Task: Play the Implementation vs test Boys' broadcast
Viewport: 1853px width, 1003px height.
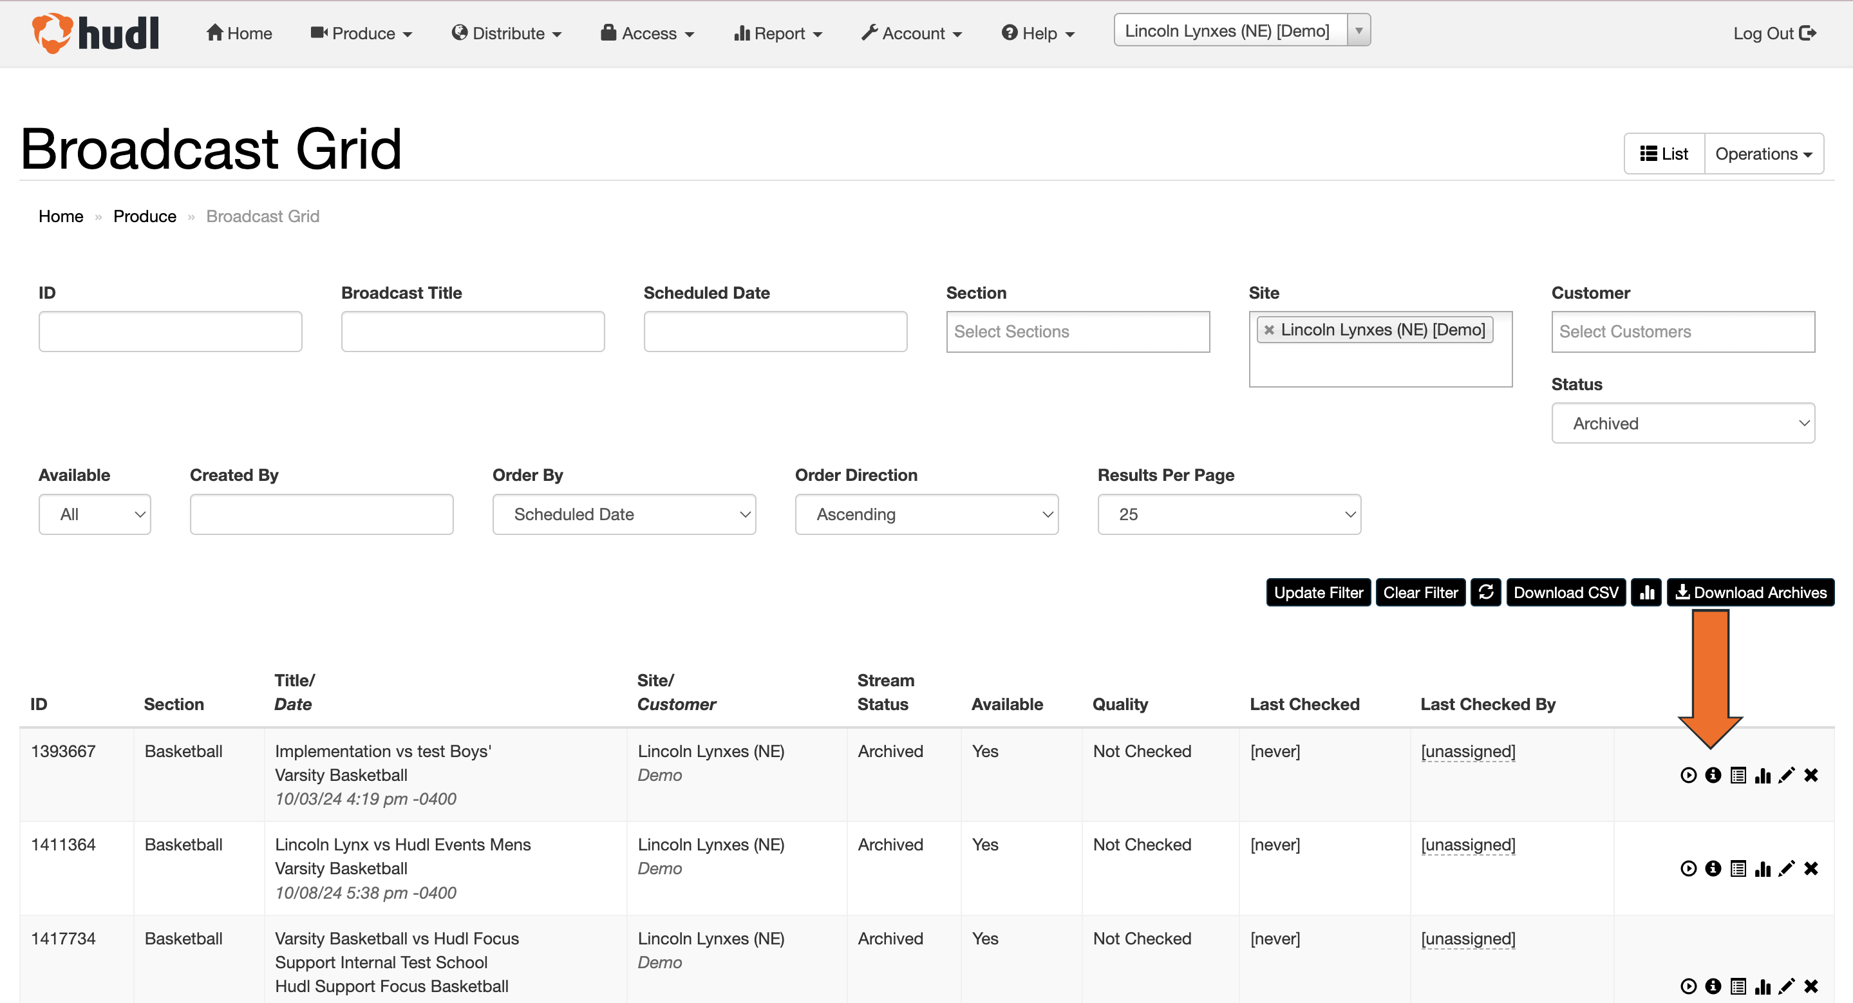Action: click(1689, 775)
